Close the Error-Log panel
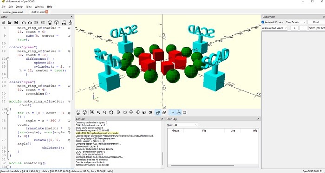This screenshot has height=173, width=325. point(258,119)
